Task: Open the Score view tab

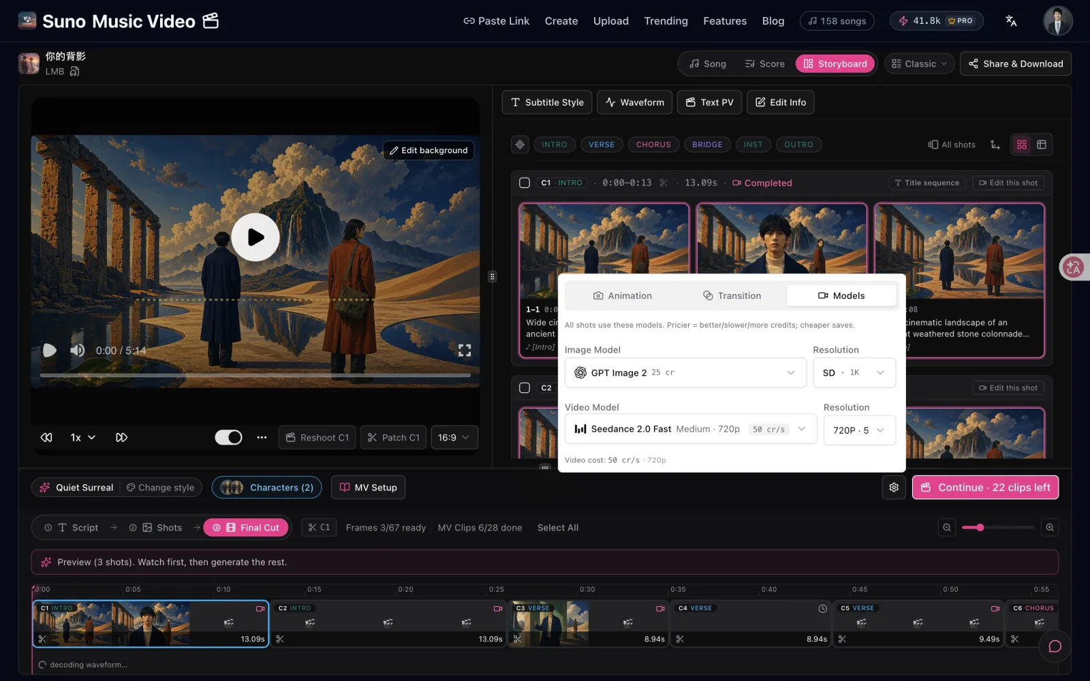Action: click(x=764, y=63)
